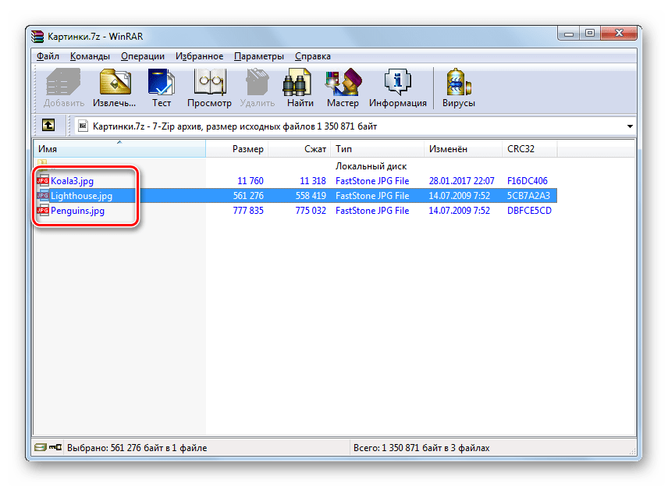Expand the address bar dropdown arrow
Viewport: 668px width, 487px height.
tap(630, 126)
